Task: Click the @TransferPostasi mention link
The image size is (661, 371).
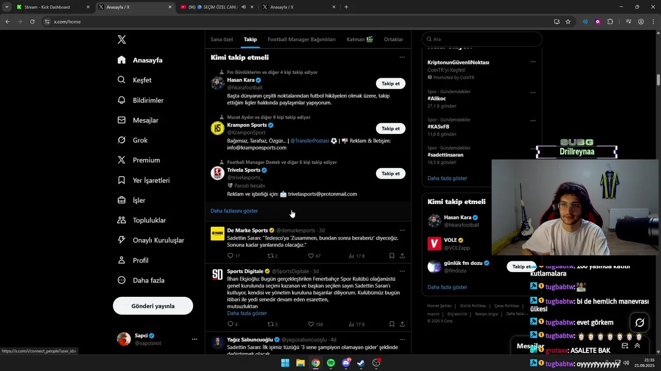Action: [309, 141]
